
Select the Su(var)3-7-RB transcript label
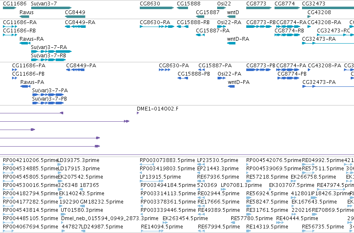pos(49,55)
